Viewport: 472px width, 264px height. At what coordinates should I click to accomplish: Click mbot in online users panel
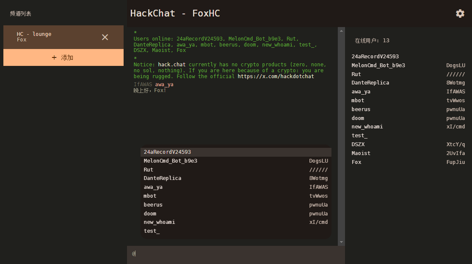coord(358,101)
